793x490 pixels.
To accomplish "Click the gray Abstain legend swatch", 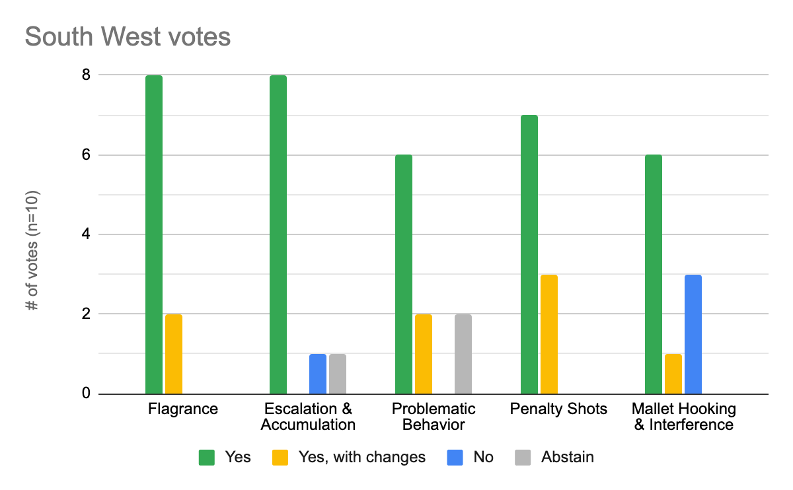I will coord(523,457).
